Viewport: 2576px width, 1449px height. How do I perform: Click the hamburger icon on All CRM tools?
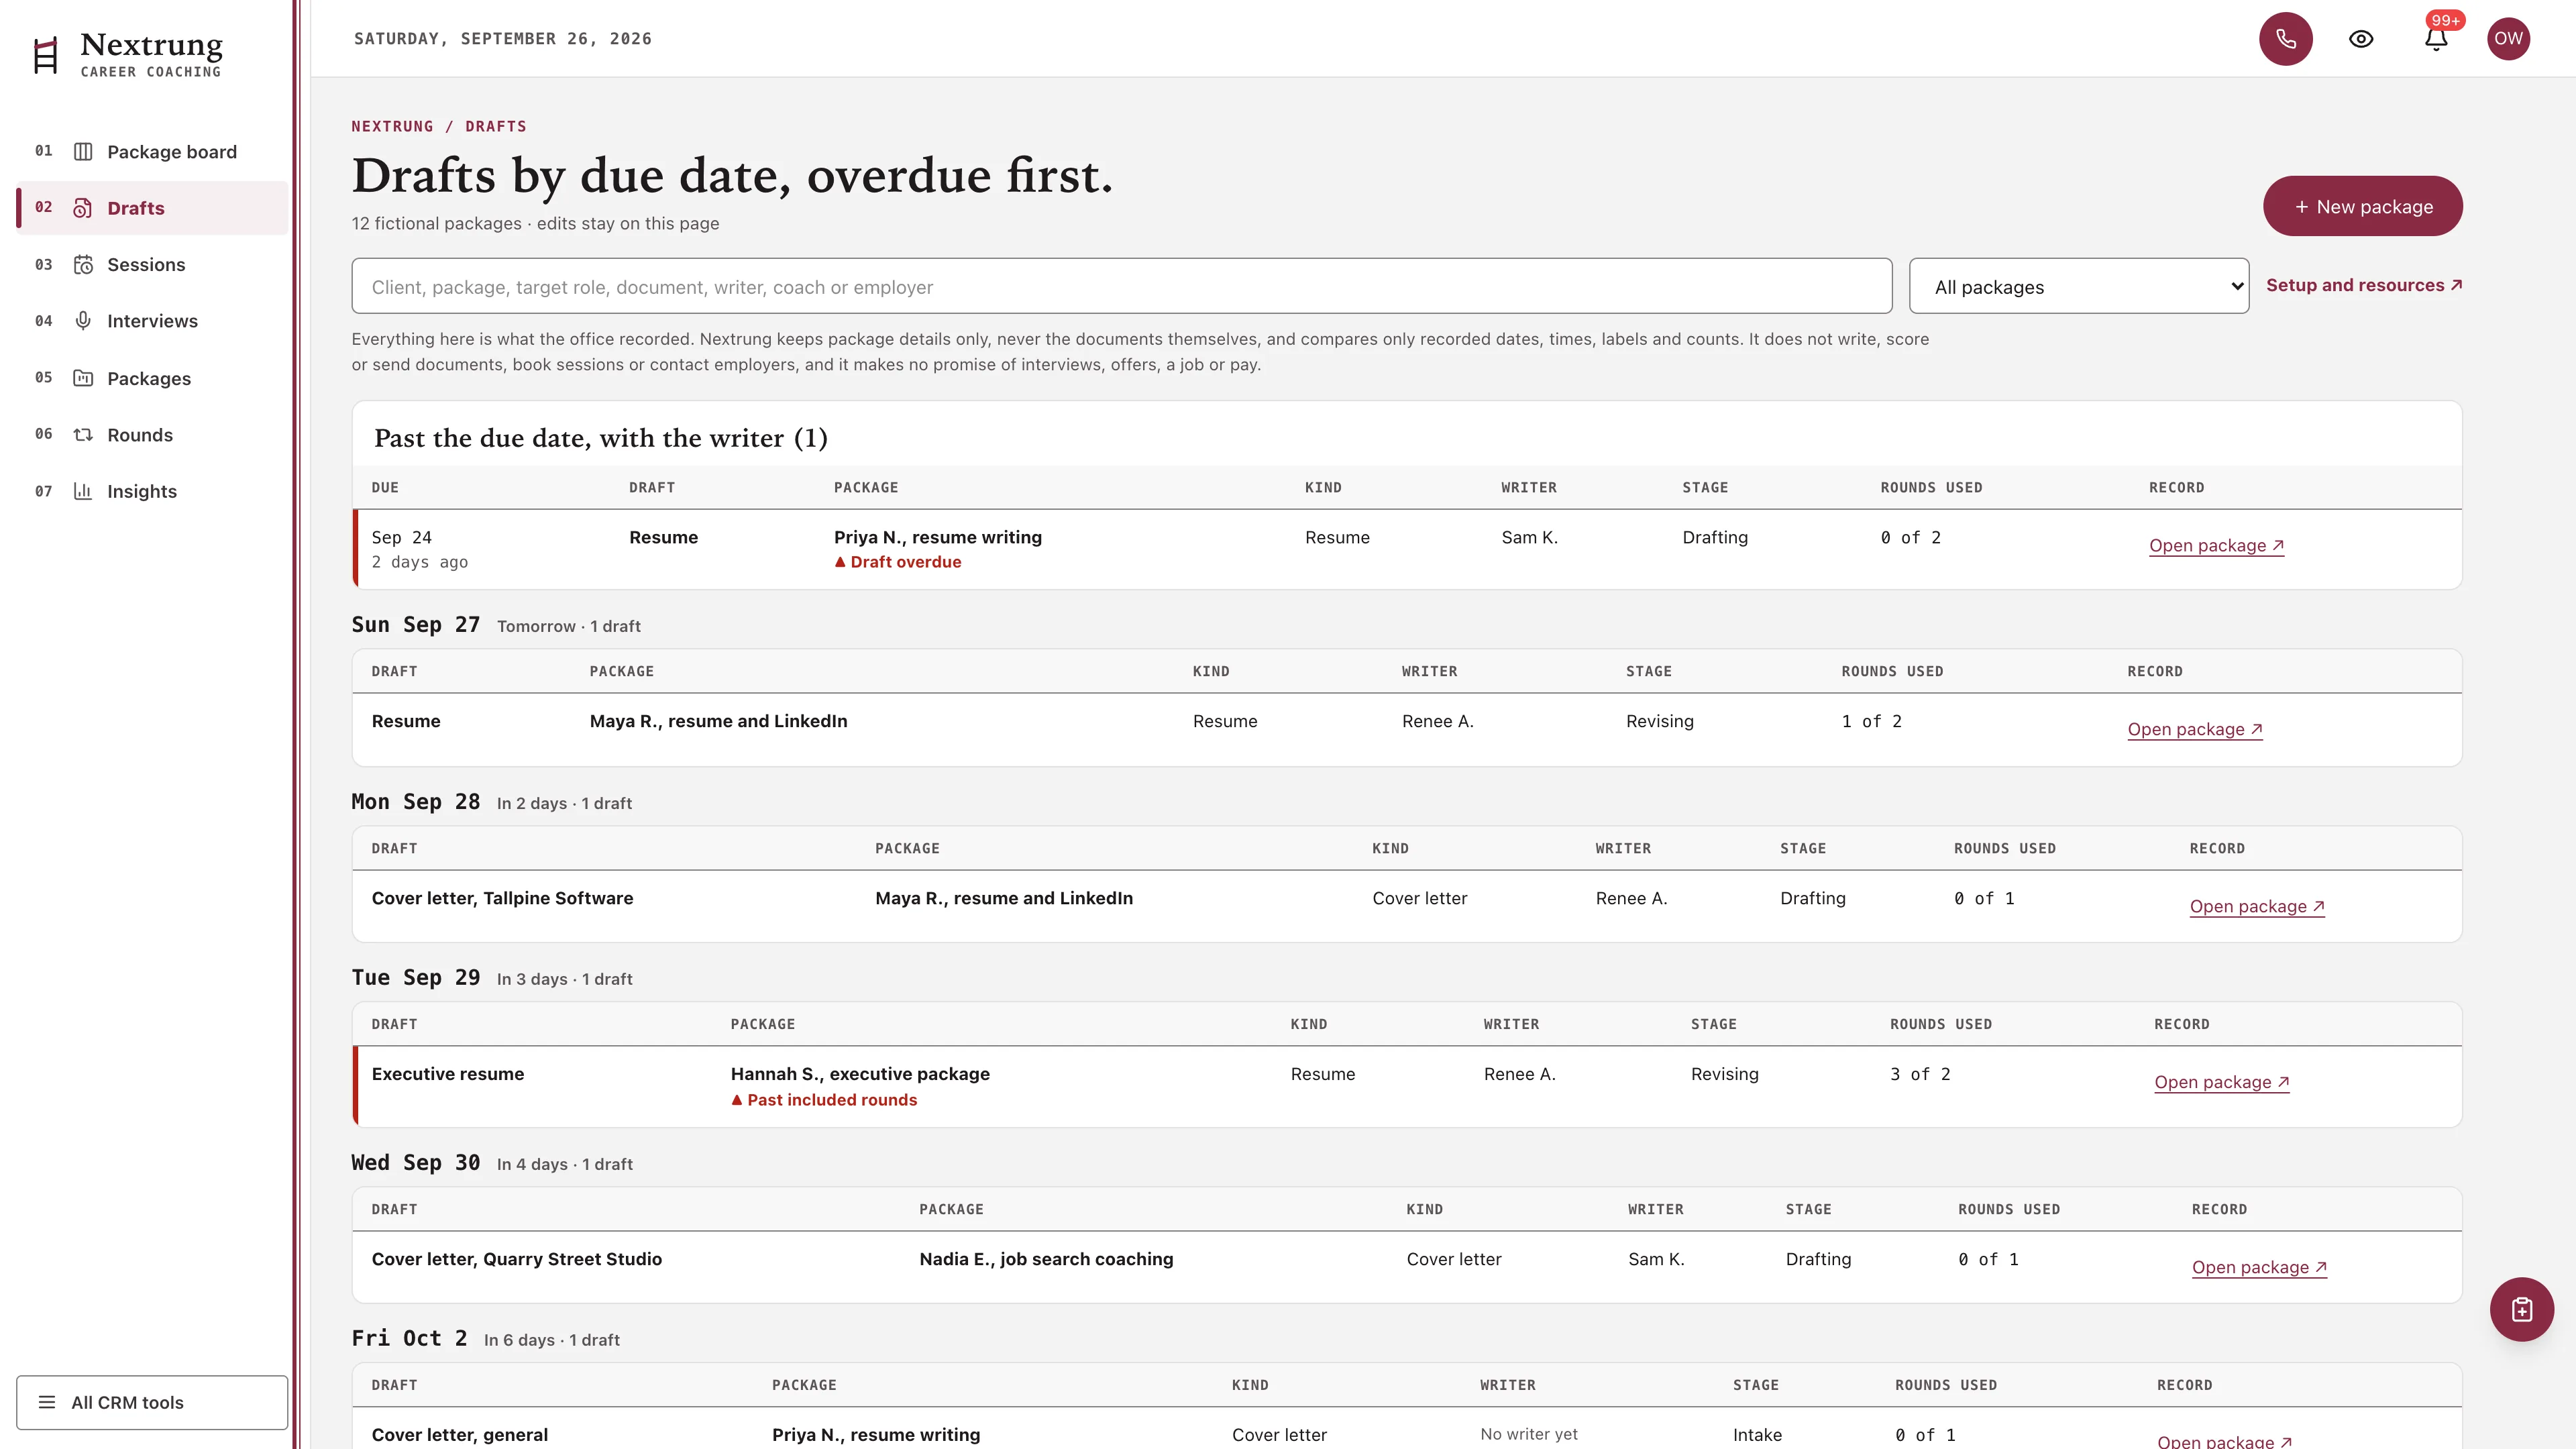(x=47, y=1402)
